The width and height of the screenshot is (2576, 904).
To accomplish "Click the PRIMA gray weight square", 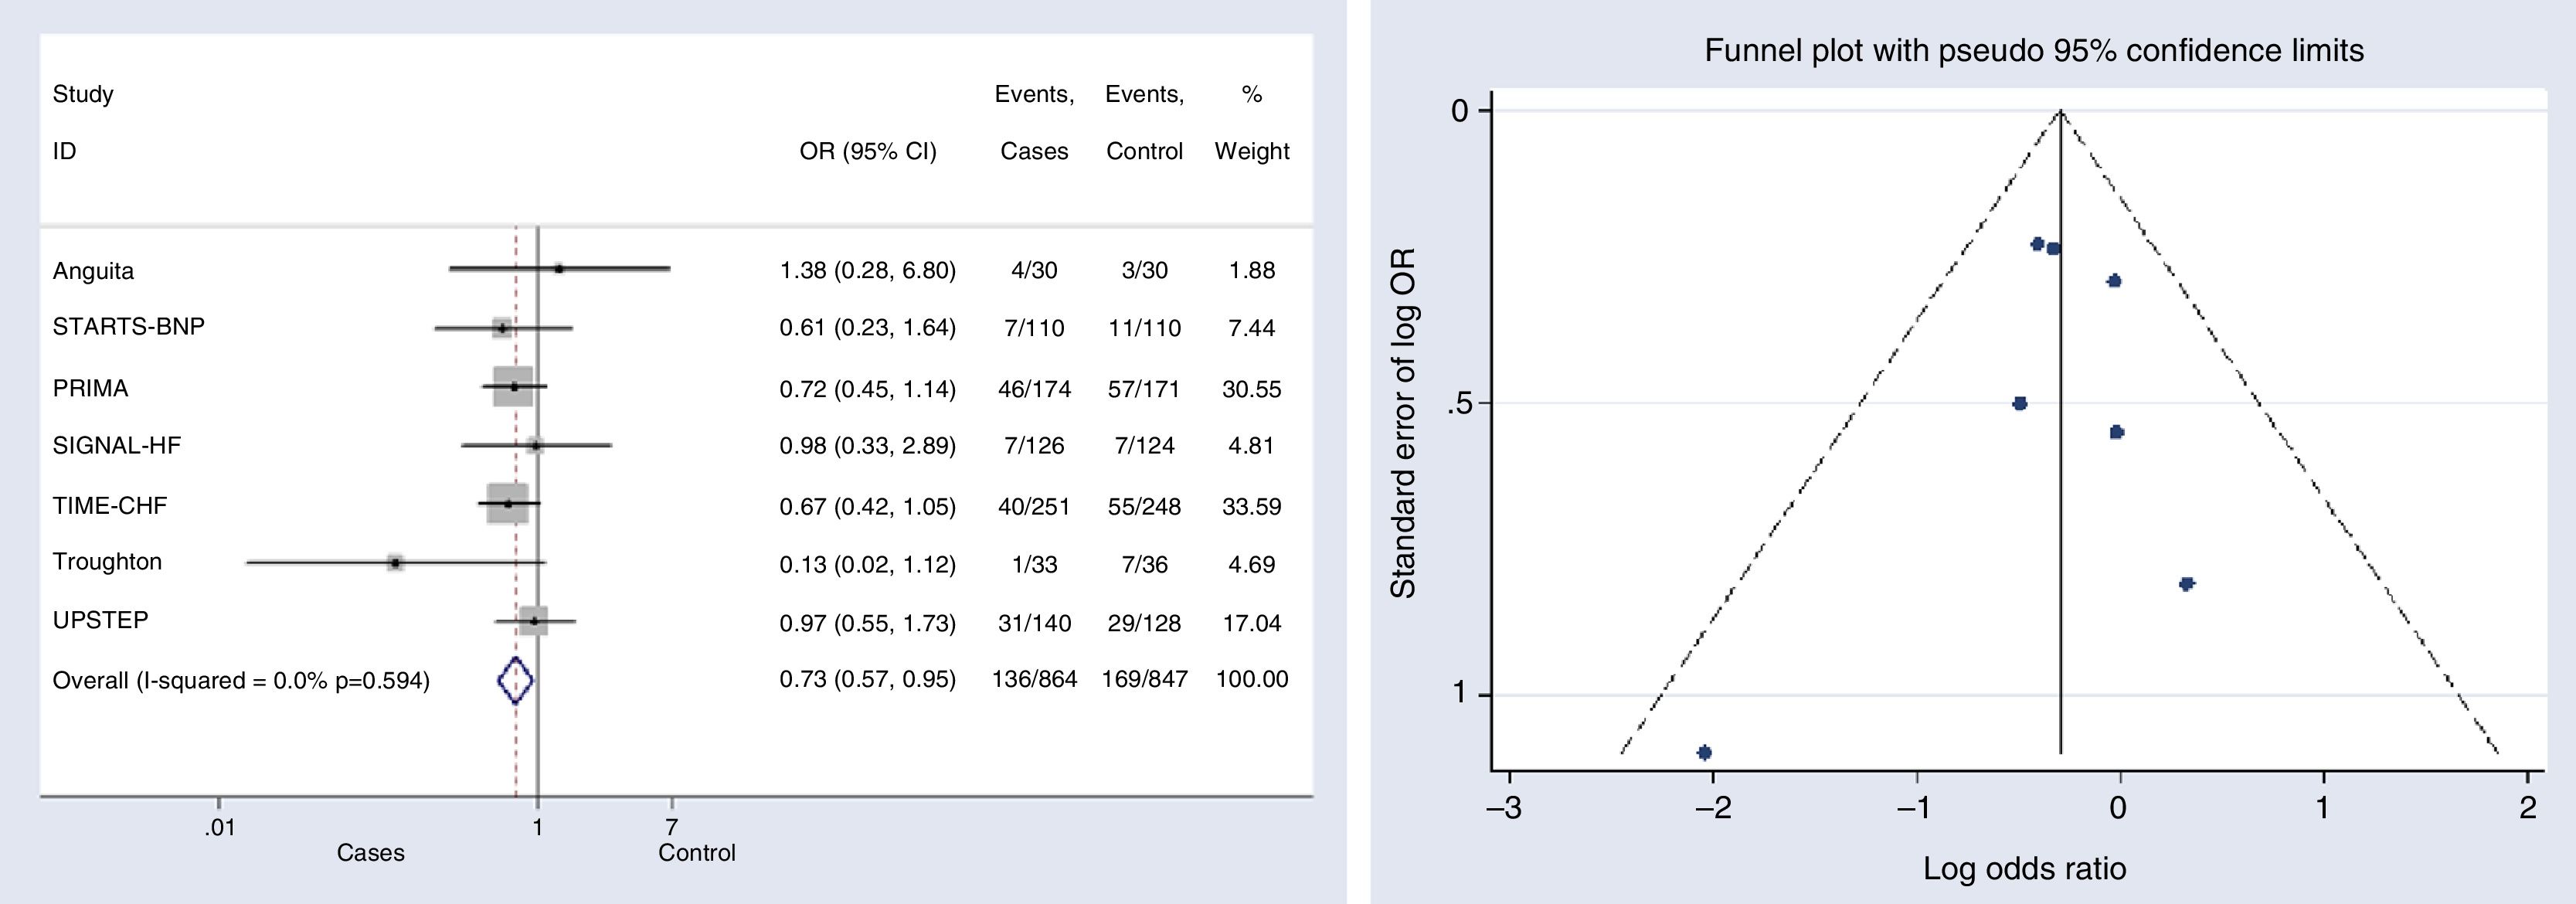I will click(513, 386).
